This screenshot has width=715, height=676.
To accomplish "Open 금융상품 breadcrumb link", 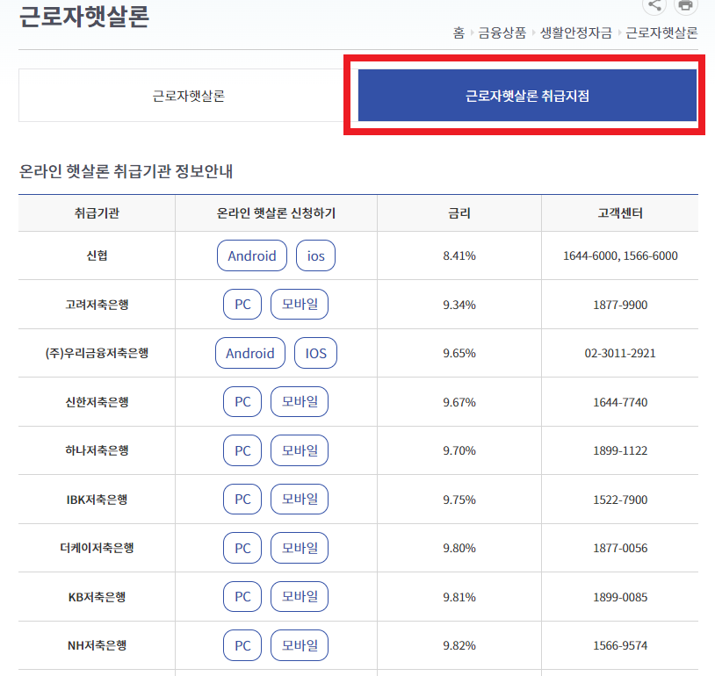I will 502,32.
